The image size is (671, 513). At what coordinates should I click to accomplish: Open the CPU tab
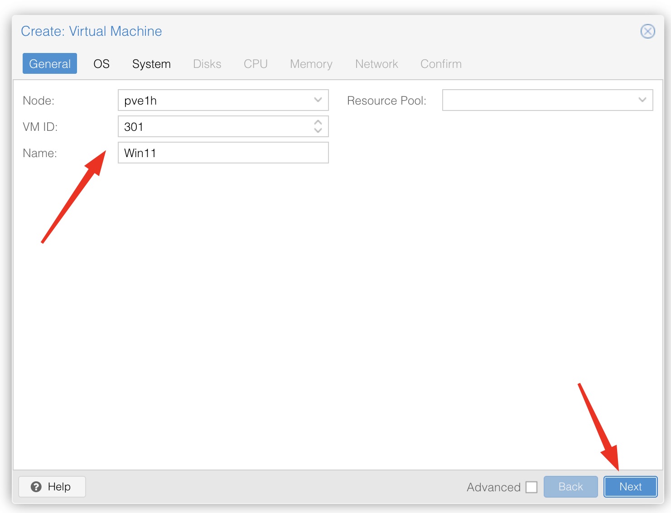[x=256, y=64]
